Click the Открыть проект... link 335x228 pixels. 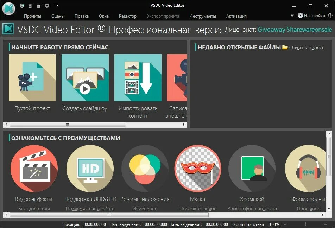[308, 47]
